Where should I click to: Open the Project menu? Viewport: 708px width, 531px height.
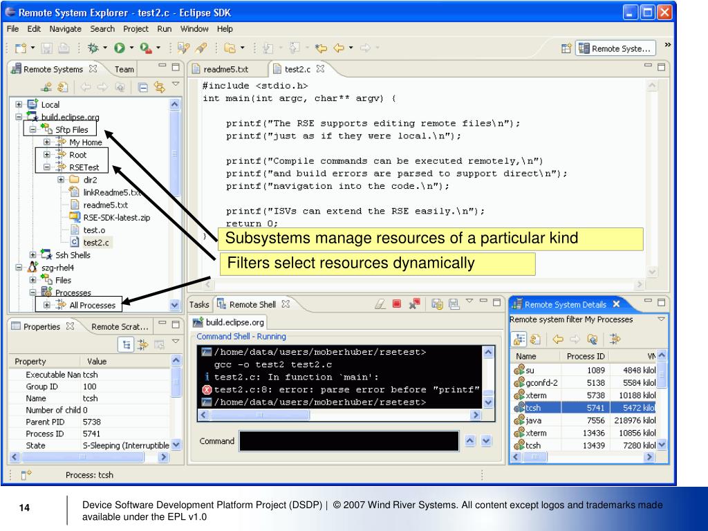136,29
